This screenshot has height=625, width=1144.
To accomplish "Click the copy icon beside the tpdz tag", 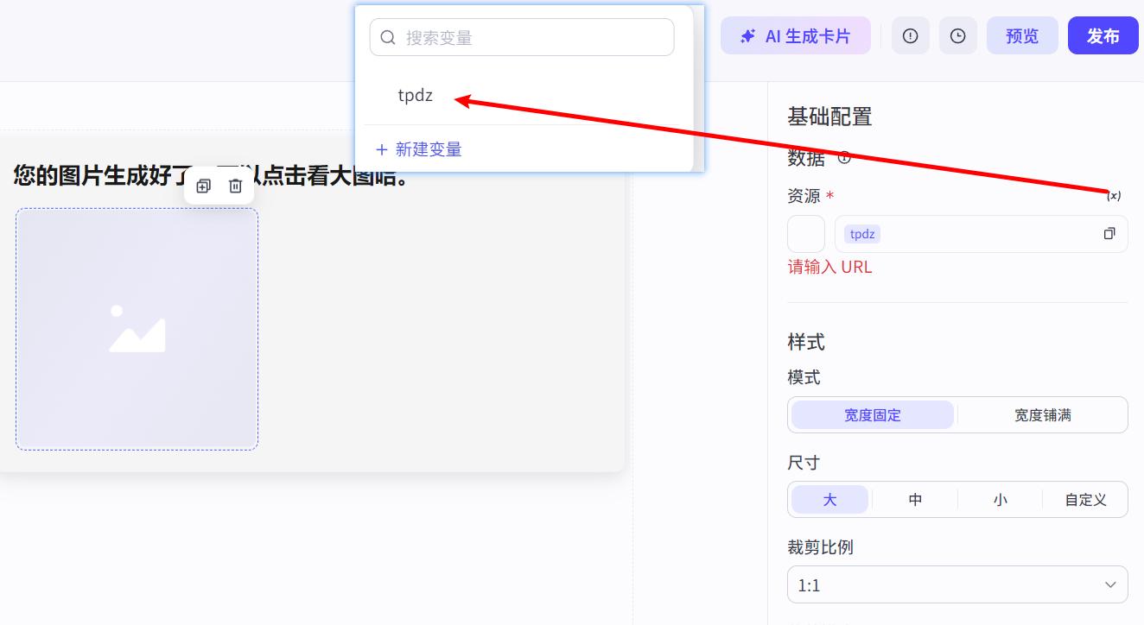I will (x=1109, y=234).
